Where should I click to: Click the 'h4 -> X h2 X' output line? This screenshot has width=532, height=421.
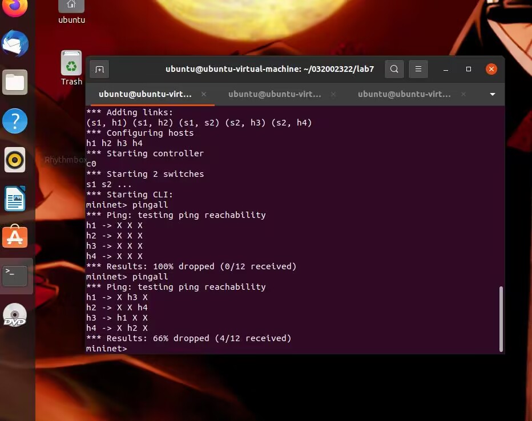[x=116, y=328]
